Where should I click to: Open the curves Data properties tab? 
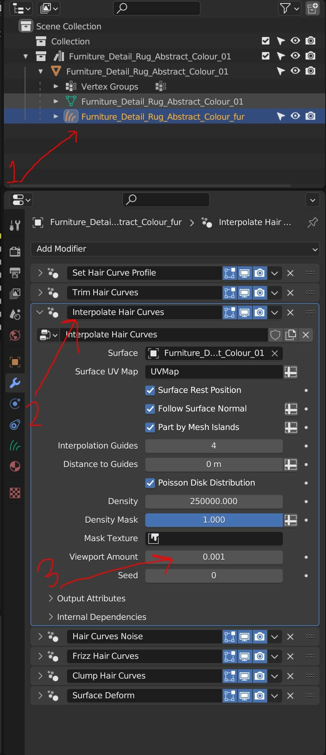pos(15,445)
